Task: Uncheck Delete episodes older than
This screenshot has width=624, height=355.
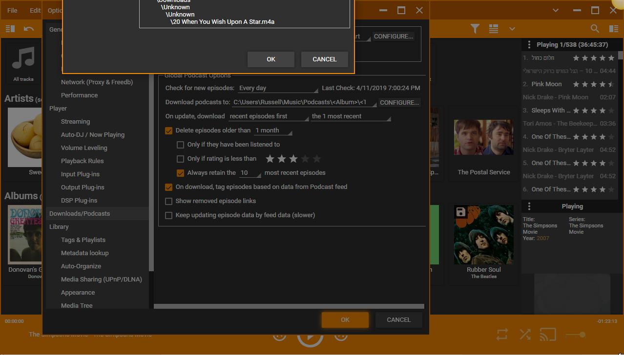Action: [169, 131]
